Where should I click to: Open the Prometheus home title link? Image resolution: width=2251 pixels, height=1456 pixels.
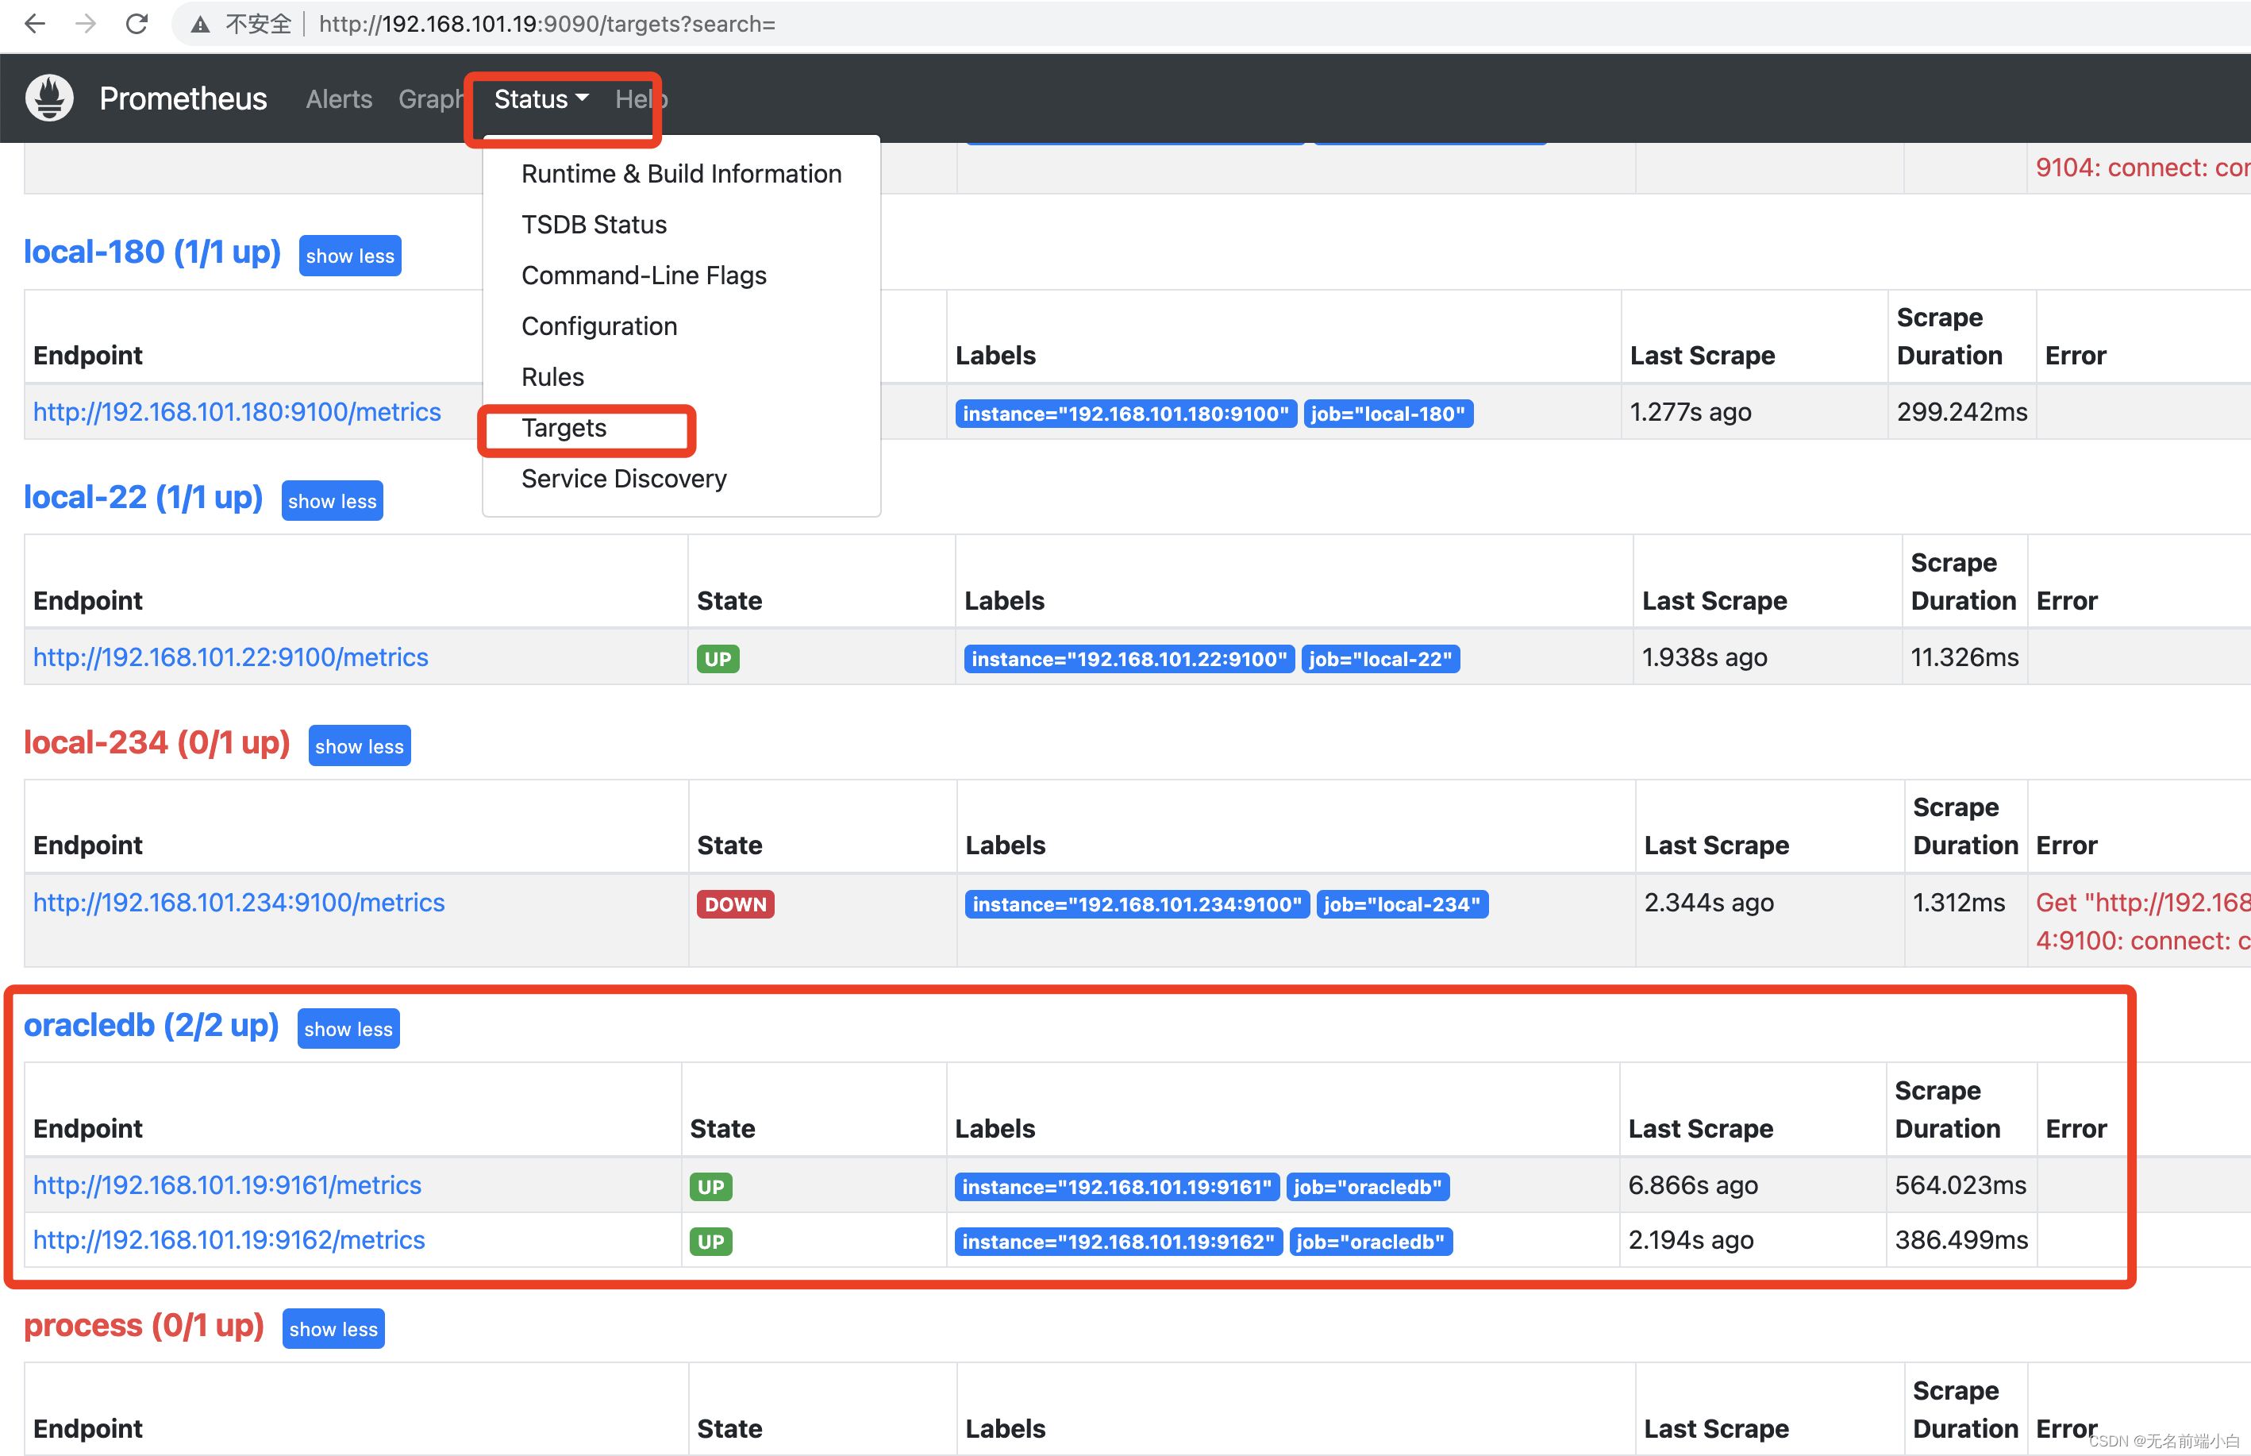[183, 98]
